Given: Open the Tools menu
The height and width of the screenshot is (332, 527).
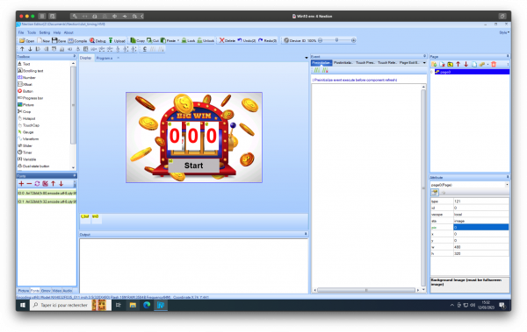Looking at the screenshot, I should coord(32,32).
